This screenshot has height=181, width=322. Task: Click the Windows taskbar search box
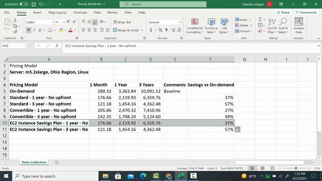[x=55, y=176]
